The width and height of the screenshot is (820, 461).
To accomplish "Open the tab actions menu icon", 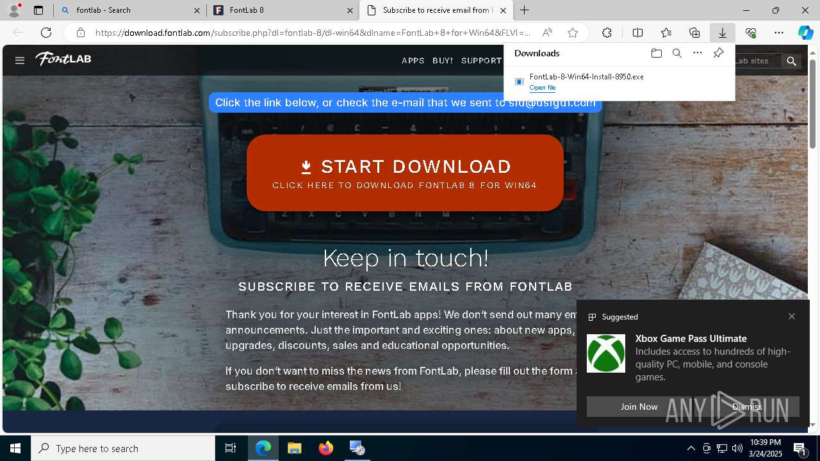I will click(x=38, y=10).
